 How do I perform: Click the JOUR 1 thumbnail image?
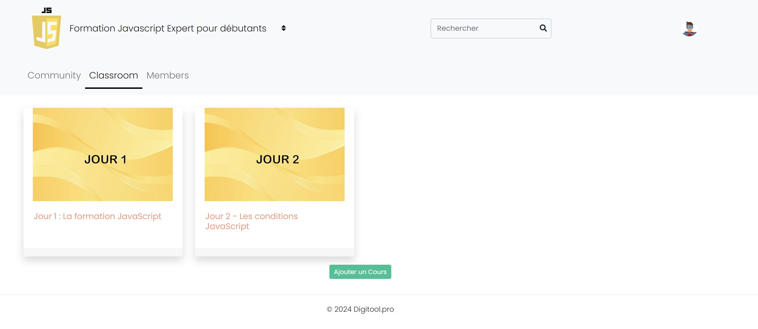pyautogui.click(x=103, y=154)
